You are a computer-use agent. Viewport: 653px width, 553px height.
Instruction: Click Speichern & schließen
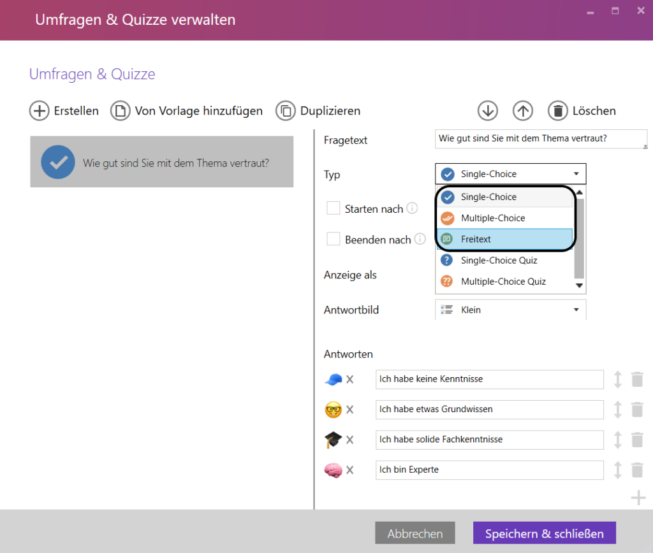click(545, 533)
